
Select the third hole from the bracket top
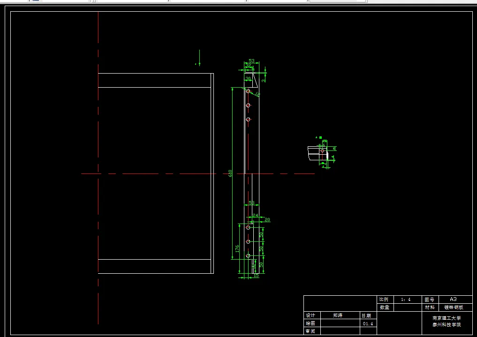click(248, 120)
